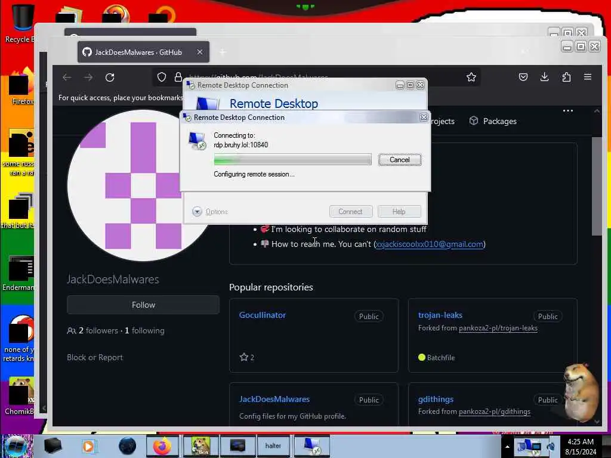Open the Save to Pocket icon
Viewport: 611px width, 458px height.
[x=523, y=77]
